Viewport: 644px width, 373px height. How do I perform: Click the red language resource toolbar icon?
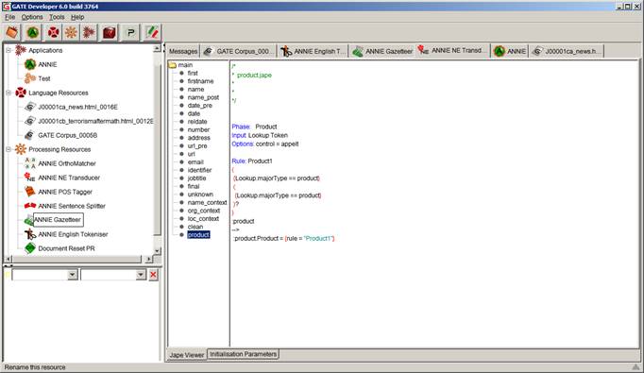pos(54,32)
